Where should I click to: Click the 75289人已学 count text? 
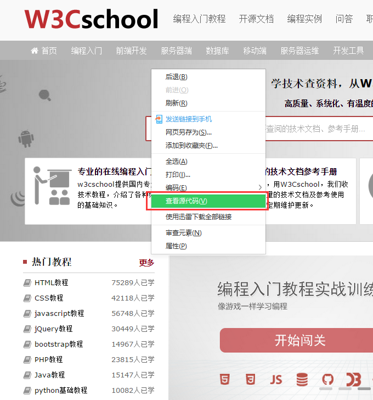pyautogui.click(x=133, y=282)
